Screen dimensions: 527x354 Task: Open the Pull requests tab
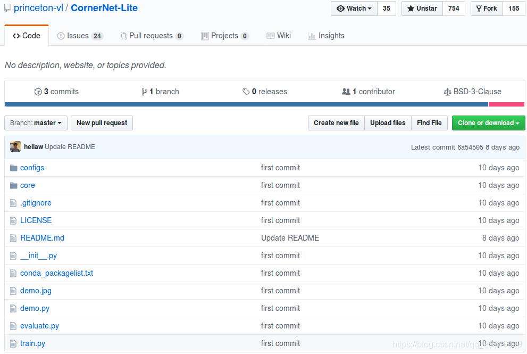(x=152, y=36)
